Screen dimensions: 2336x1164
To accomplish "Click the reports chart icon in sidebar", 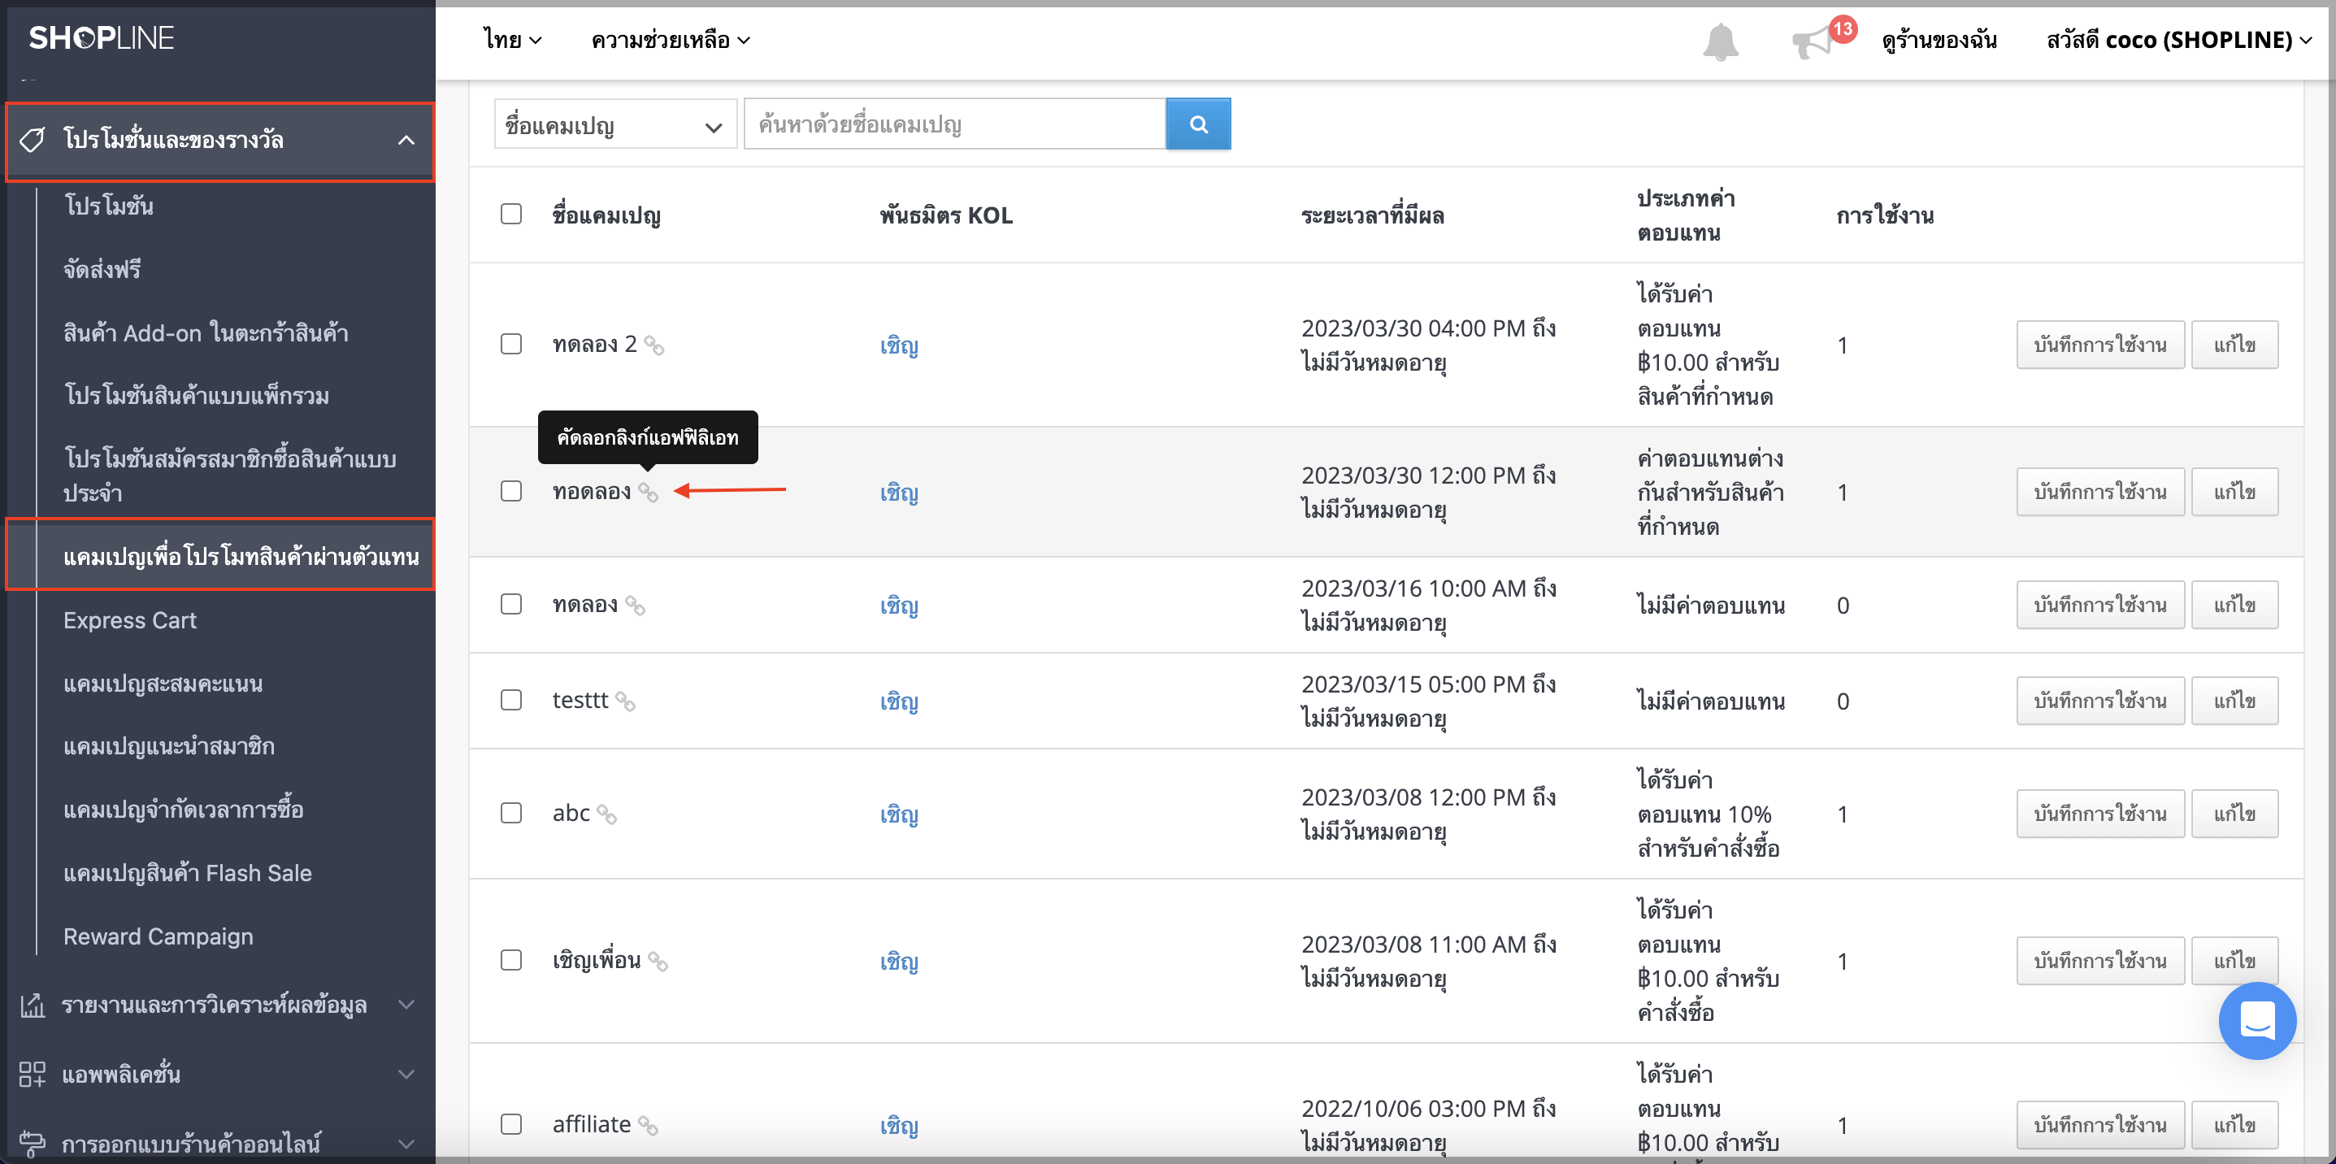I will (33, 1005).
